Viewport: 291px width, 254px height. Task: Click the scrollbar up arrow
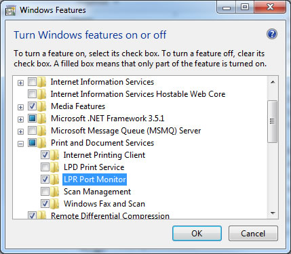pyautogui.click(x=273, y=82)
